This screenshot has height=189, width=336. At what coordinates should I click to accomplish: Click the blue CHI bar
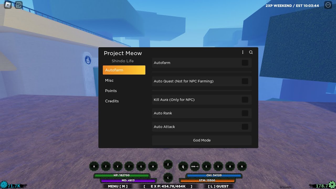[214, 175]
